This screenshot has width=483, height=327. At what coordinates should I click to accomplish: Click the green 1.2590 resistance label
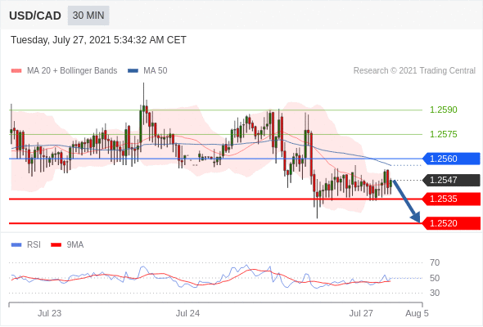(x=444, y=110)
